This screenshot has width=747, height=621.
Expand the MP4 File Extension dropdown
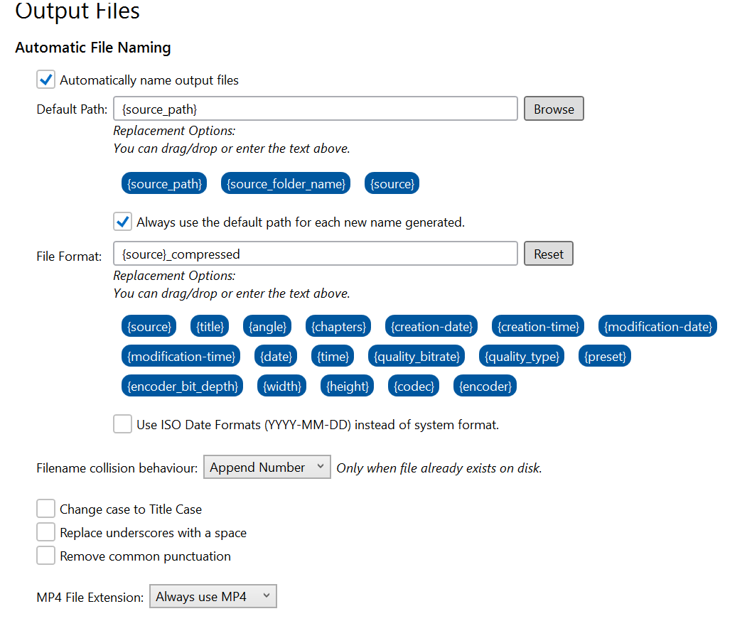[x=213, y=596]
